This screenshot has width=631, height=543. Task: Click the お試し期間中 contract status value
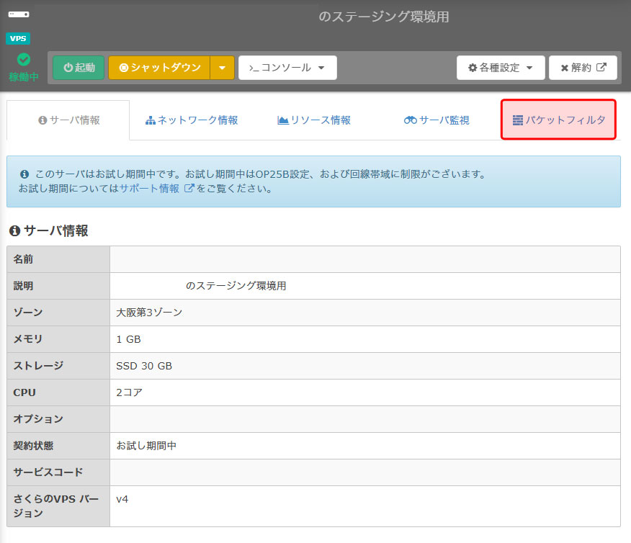tap(146, 446)
